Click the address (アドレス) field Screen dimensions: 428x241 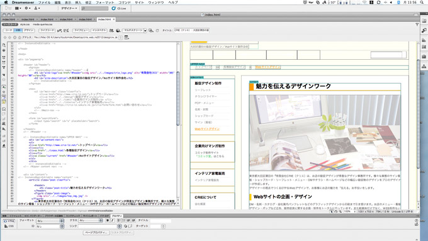76,37
